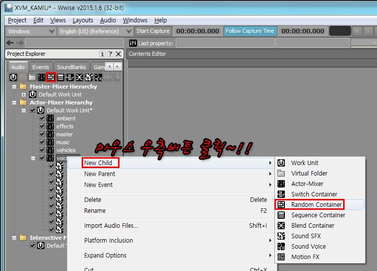
Task: Open the English (US) language dropdown
Action: tap(95, 31)
